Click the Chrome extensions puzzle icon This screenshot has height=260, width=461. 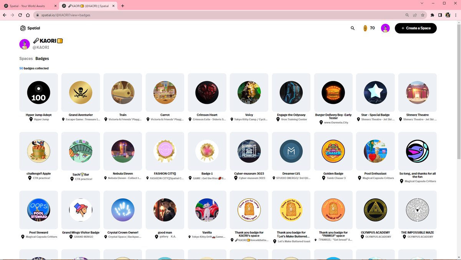pos(433,15)
